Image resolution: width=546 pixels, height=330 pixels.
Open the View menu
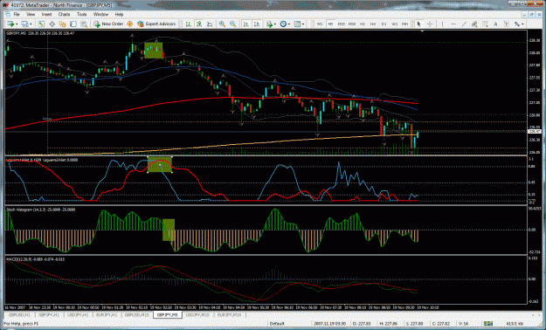click(x=31, y=14)
